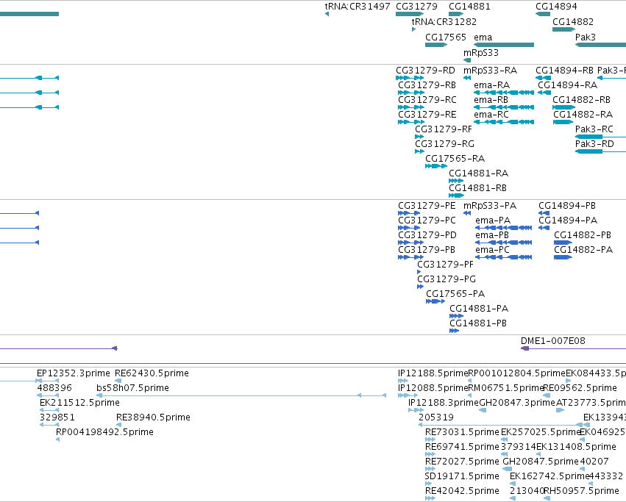Click protein CG17565-PA
The height and width of the screenshot is (502, 626).
(x=455, y=294)
